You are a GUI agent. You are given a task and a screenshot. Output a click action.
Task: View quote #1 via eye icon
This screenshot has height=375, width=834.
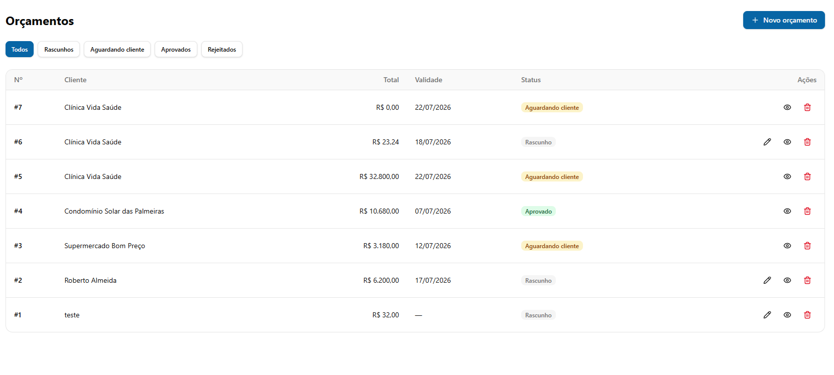click(787, 315)
